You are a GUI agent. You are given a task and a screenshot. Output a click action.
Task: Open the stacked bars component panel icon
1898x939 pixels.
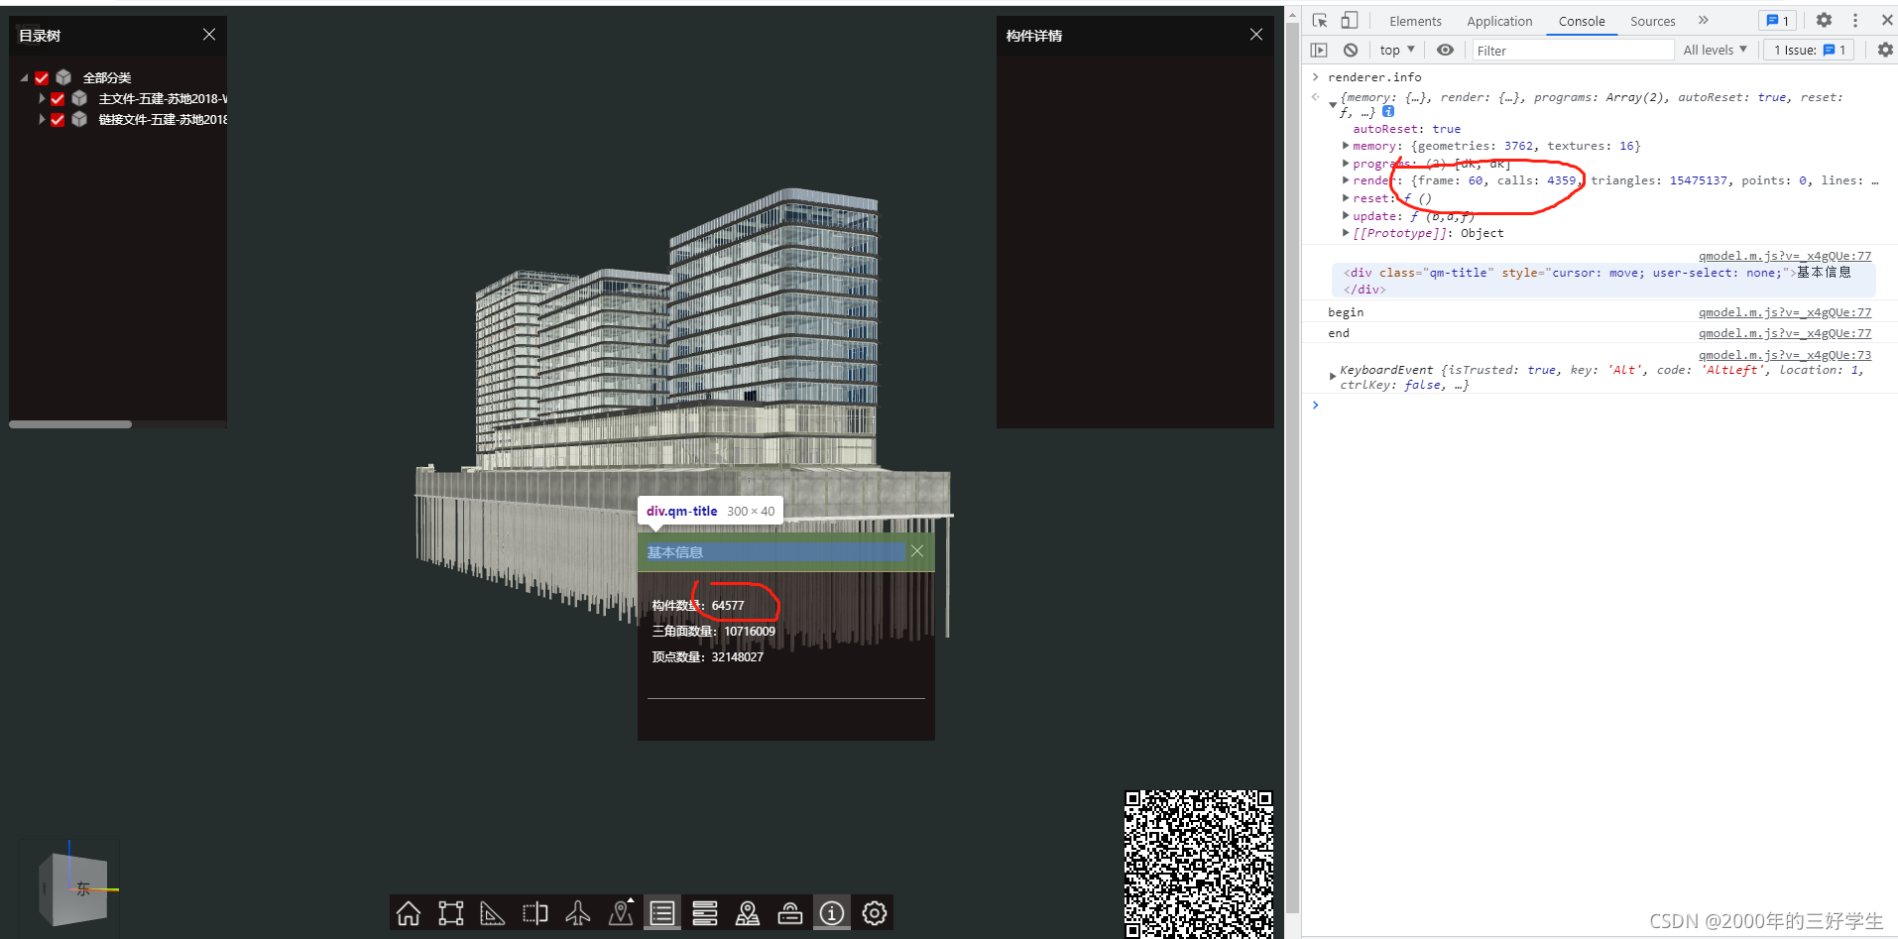coord(705,913)
